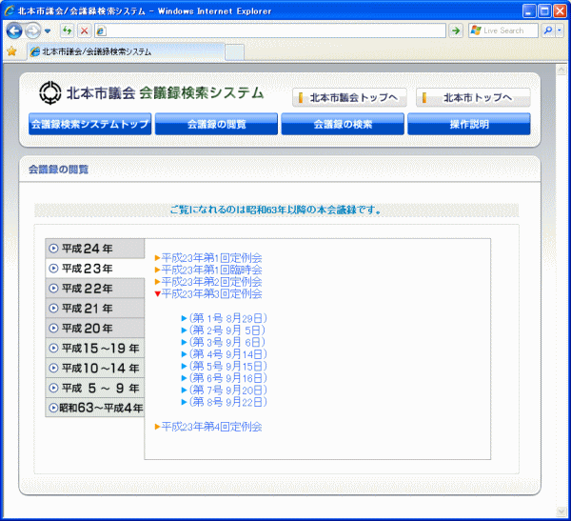Open 平成23年第1回定例会 link

211,258
